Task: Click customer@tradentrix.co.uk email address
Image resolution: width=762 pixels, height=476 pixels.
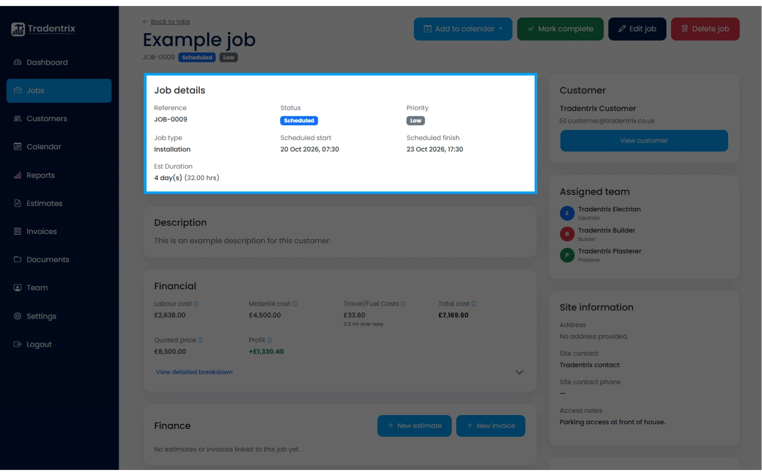Action: [611, 121]
